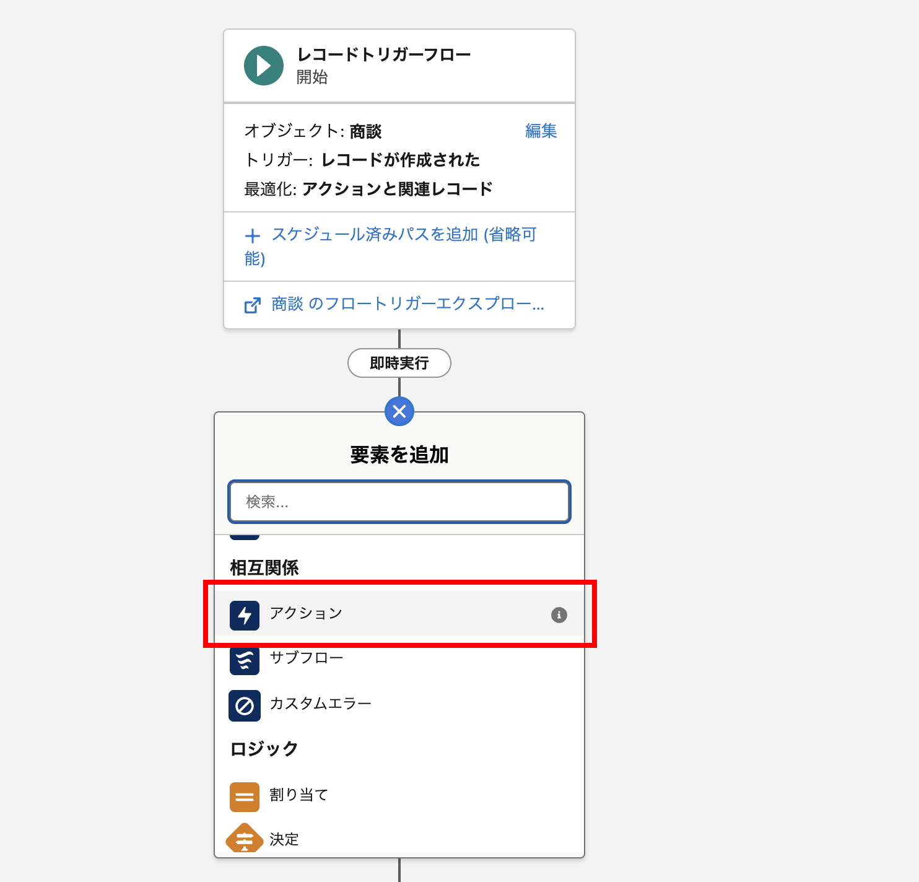Choose the サブフロー menu item label
This screenshot has height=882, width=919.
tap(307, 658)
